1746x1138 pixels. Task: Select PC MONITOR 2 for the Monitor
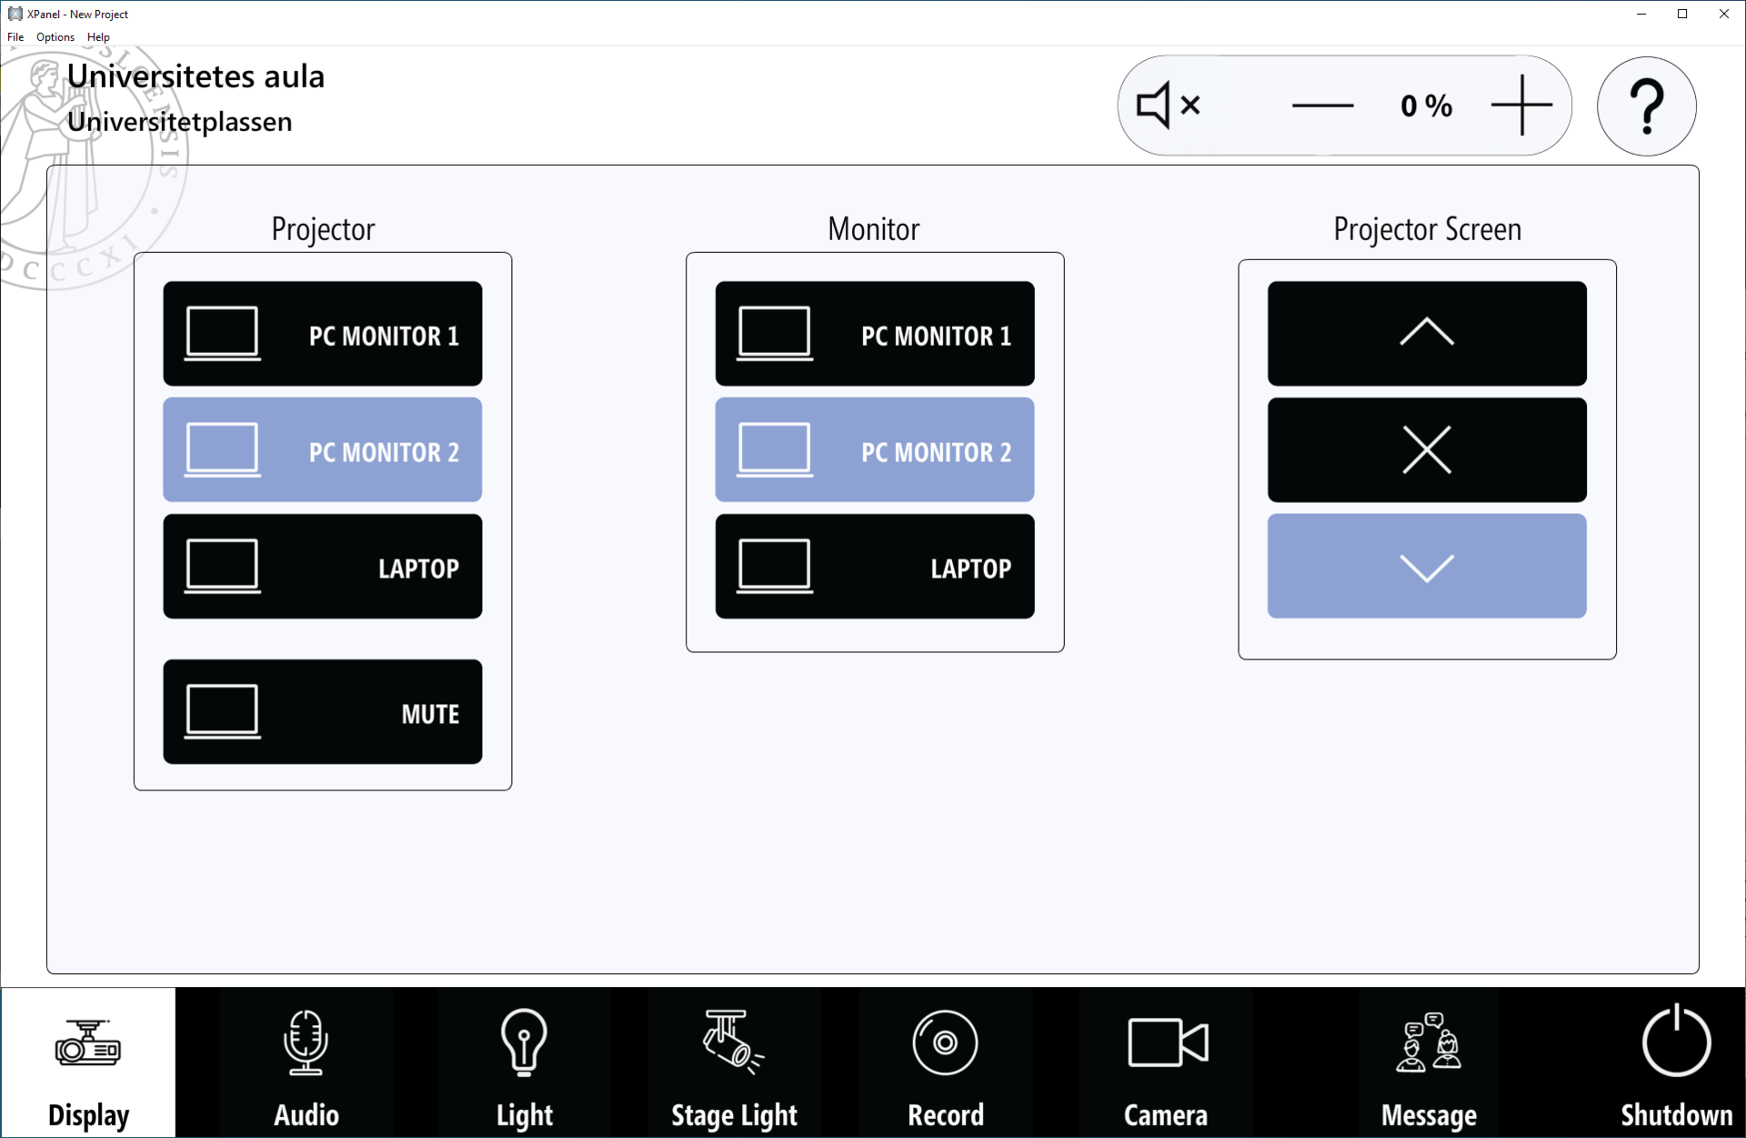point(875,449)
